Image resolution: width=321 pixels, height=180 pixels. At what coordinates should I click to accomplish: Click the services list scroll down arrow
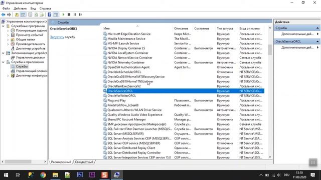pos(270,157)
